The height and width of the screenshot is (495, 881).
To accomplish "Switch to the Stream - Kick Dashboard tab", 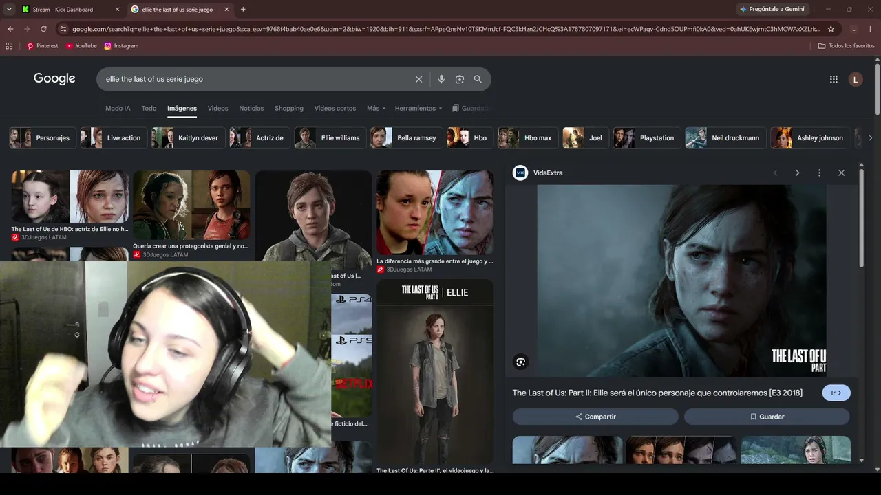I will coord(63,10).
